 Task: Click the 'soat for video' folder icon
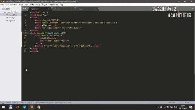[5, 12]
